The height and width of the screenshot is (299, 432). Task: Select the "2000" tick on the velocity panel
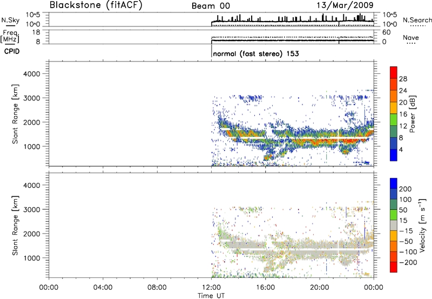(32, 234)
